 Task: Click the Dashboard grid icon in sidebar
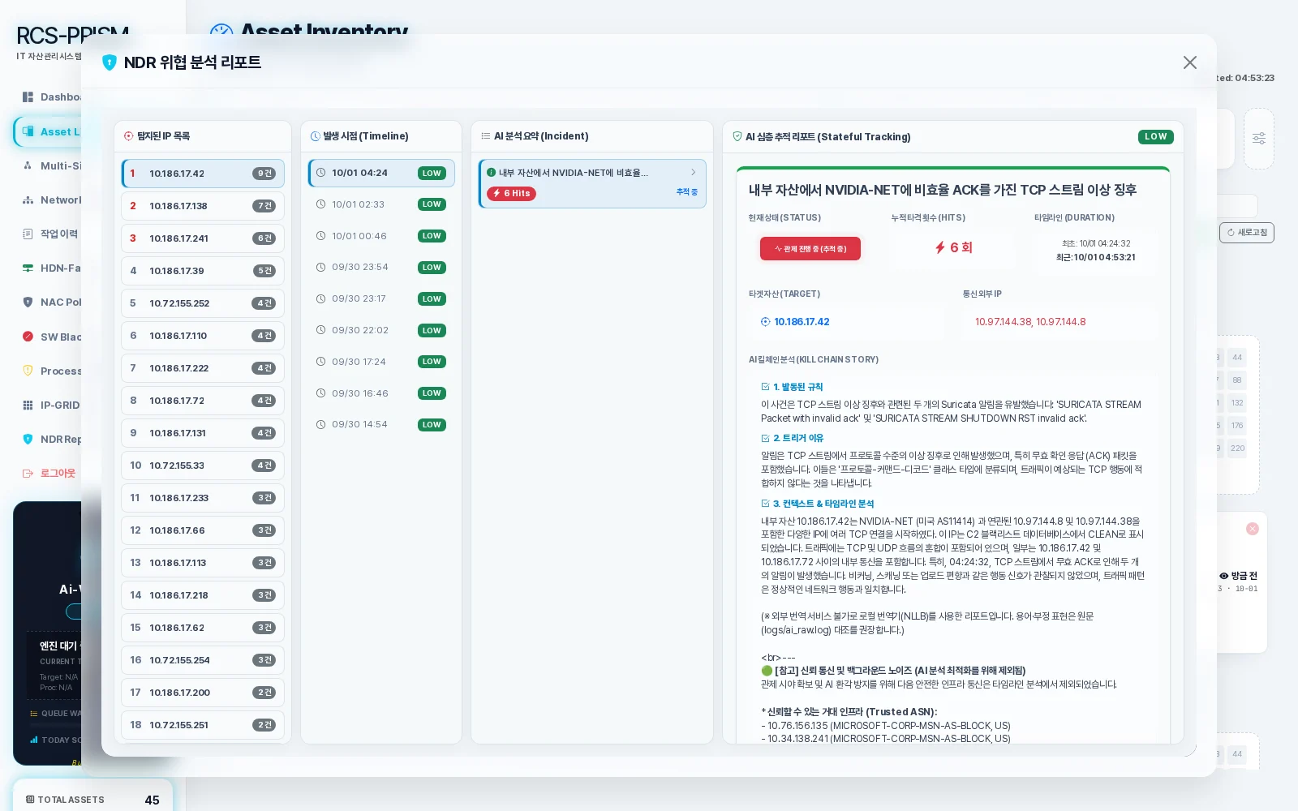tap(28, 97)
